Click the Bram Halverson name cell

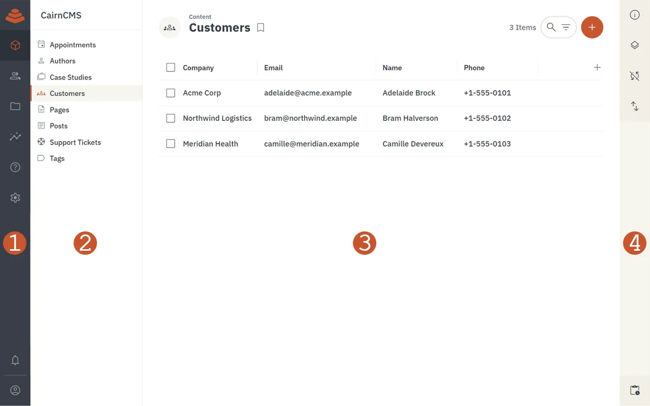[x=410, y=118]
